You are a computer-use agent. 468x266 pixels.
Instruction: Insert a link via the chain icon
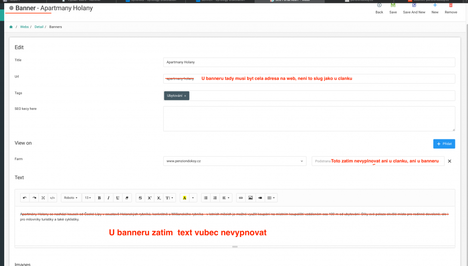(241, 198)
